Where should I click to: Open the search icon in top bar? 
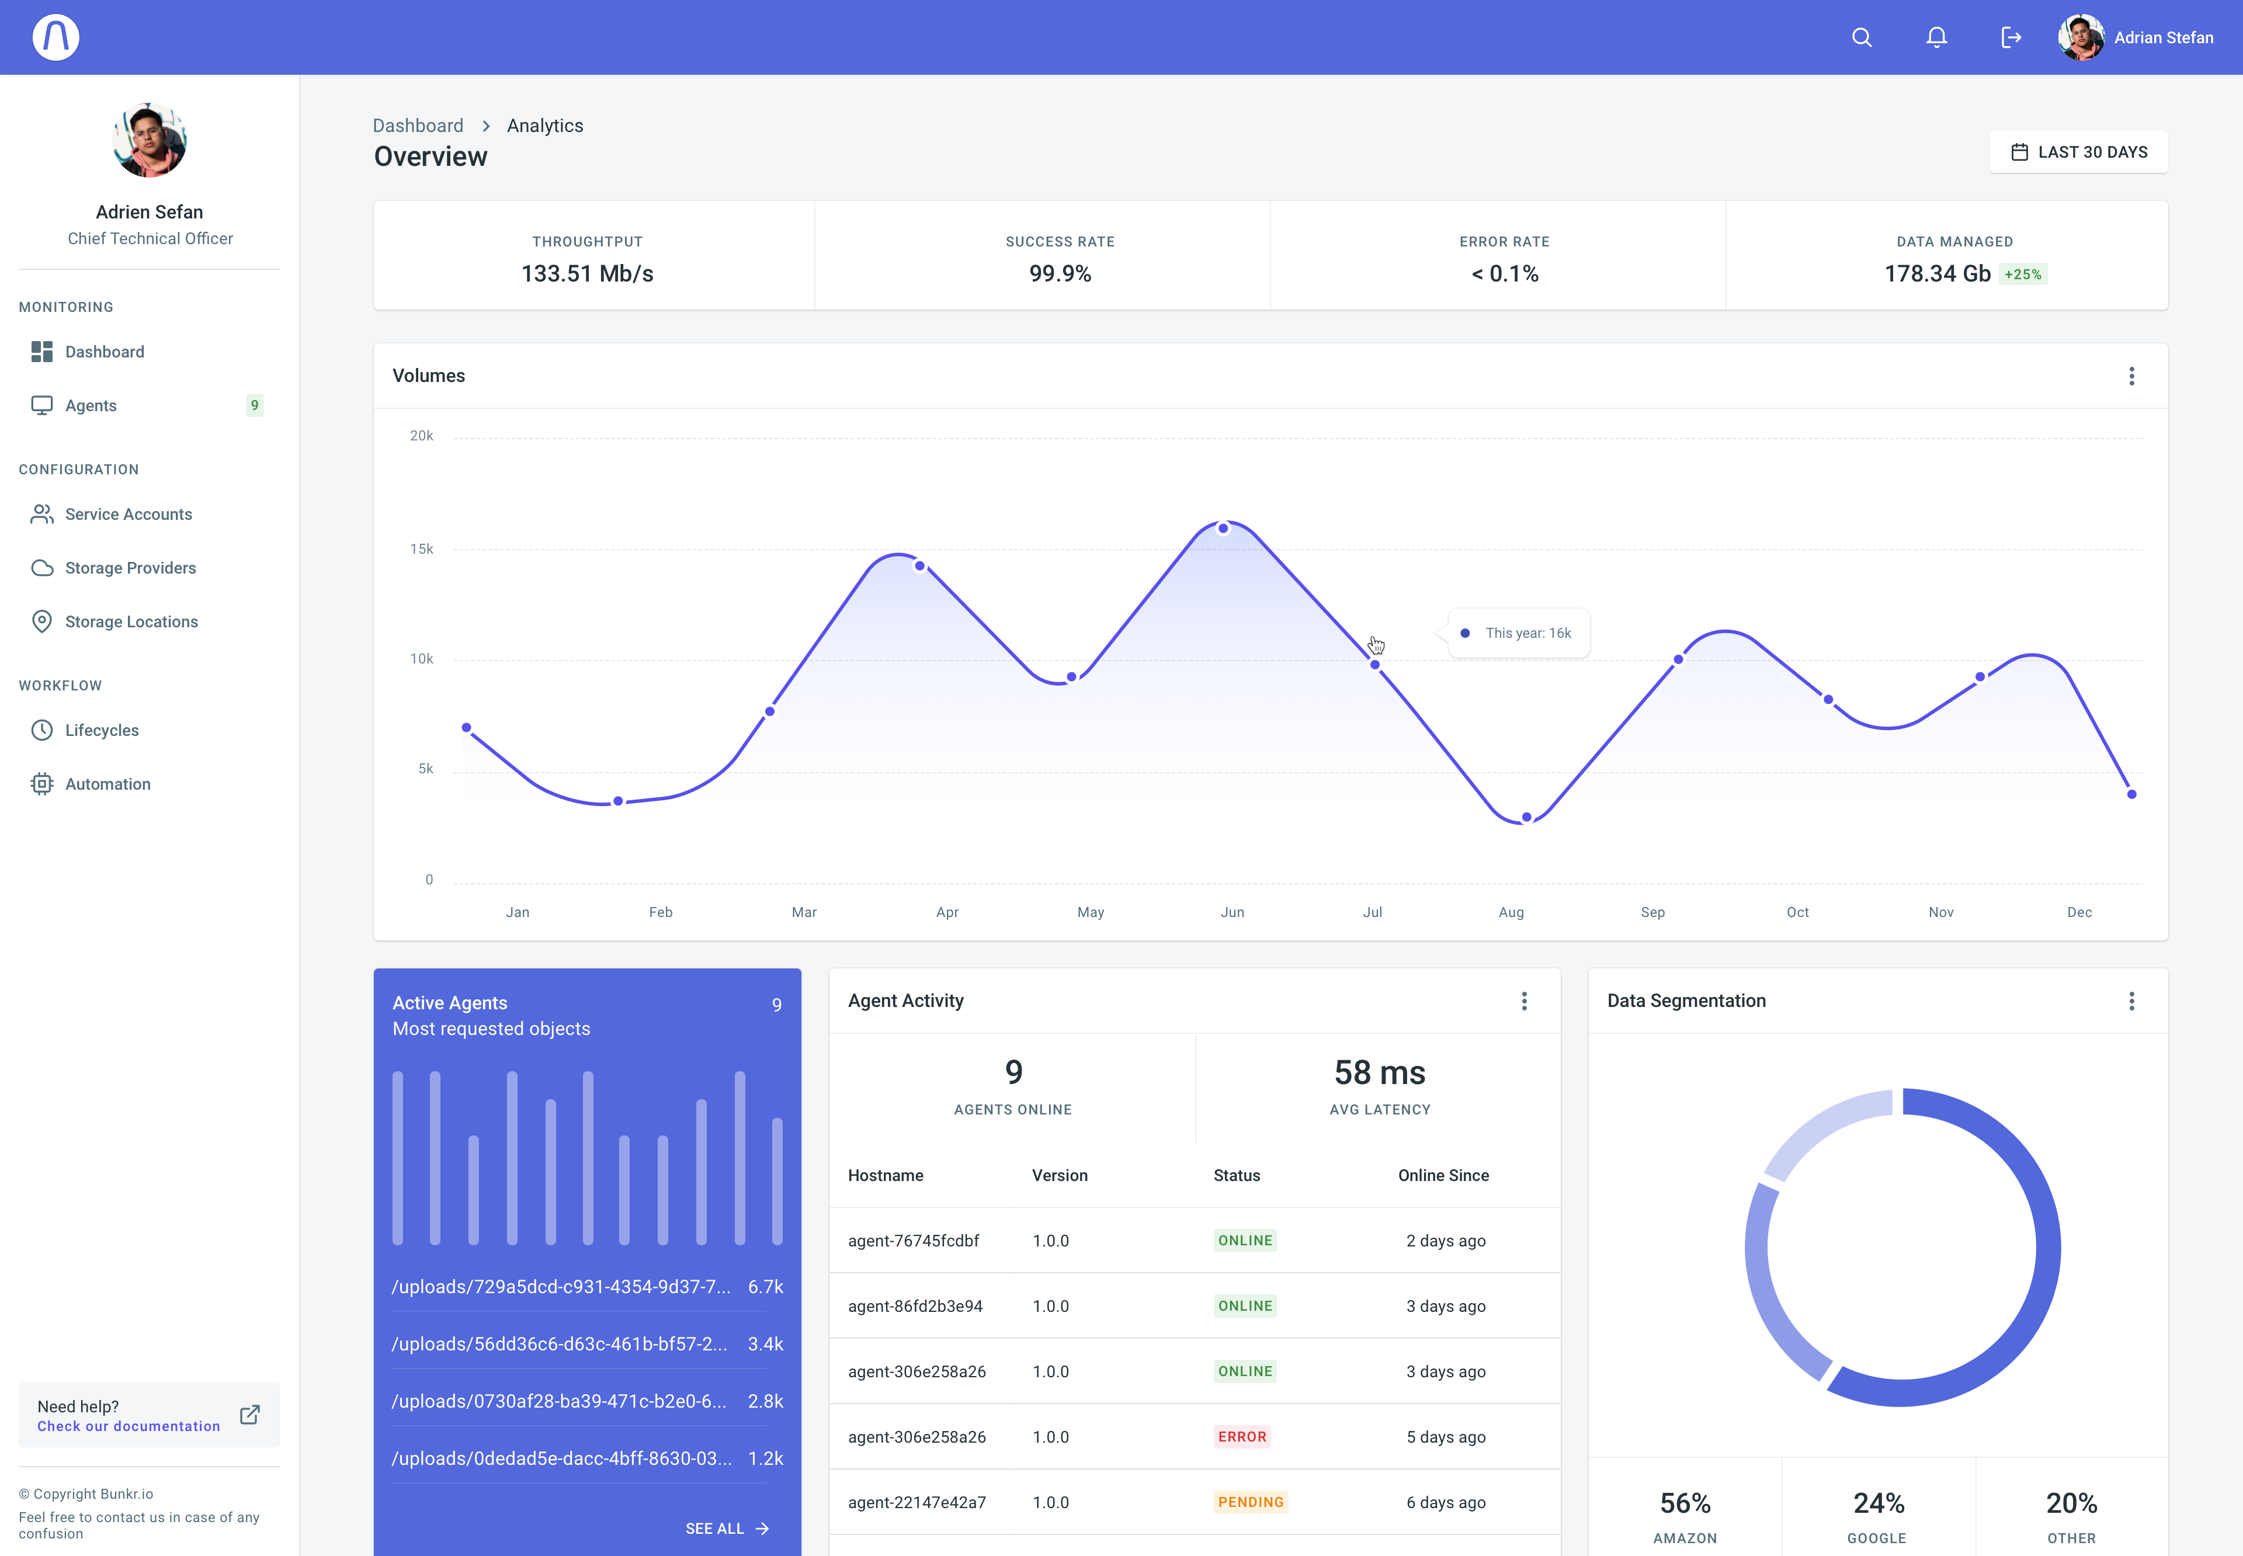[x=1861, y=37]
